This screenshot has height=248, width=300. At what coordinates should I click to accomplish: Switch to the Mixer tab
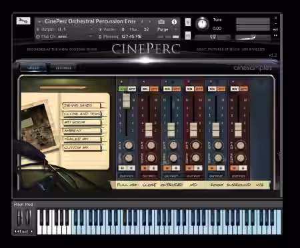point(33,68)
